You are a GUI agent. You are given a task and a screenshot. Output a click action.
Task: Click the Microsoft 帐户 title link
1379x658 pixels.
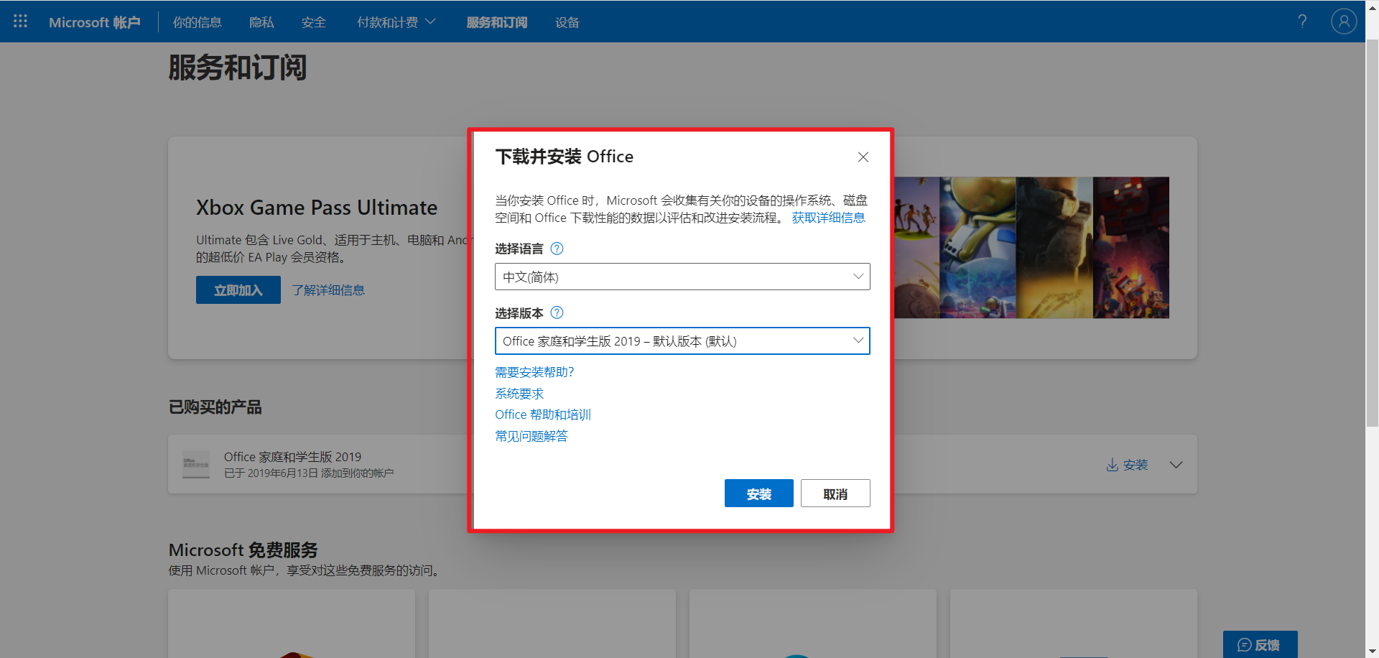tap(94, 22)
